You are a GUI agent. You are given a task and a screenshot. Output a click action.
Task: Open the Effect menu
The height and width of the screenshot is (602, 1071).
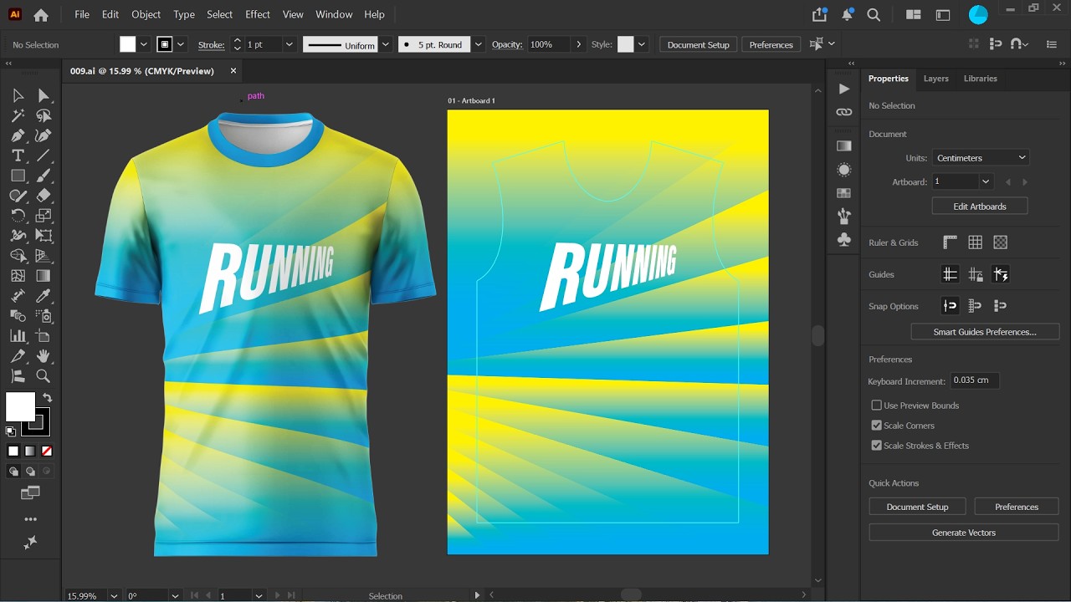click(x=258, y=14)
